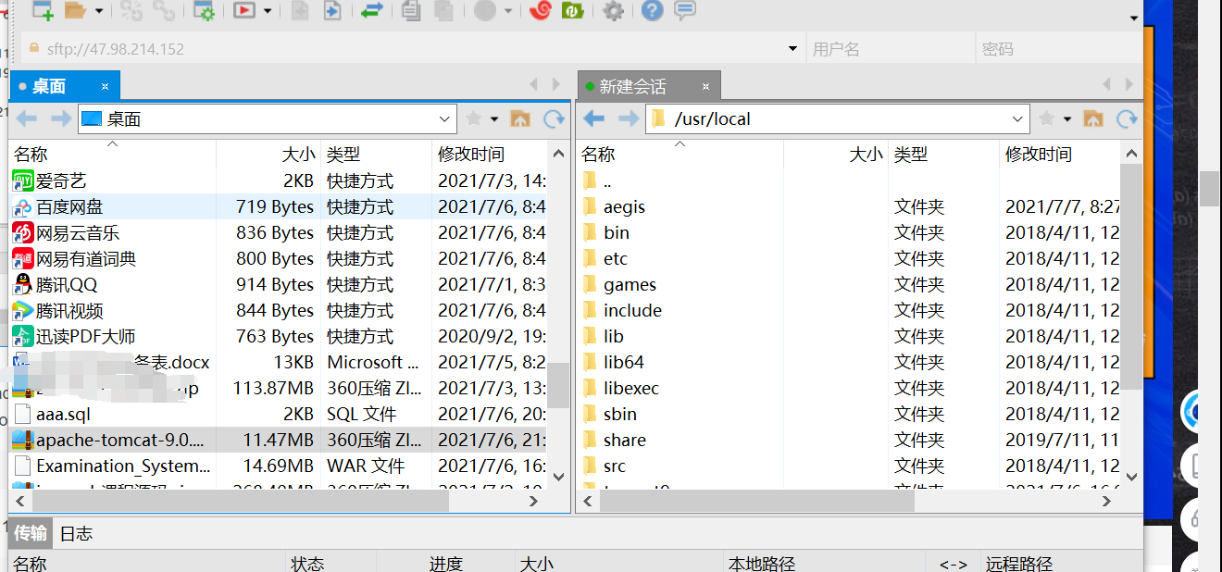This screenshot has height=572, width=1222.
Task: Click the back arrow in the remote pane
Action: coord(593,118)
